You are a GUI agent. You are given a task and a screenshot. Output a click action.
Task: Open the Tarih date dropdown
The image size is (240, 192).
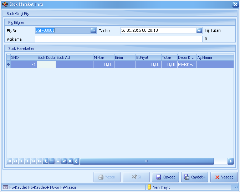(x=199, y=31)
